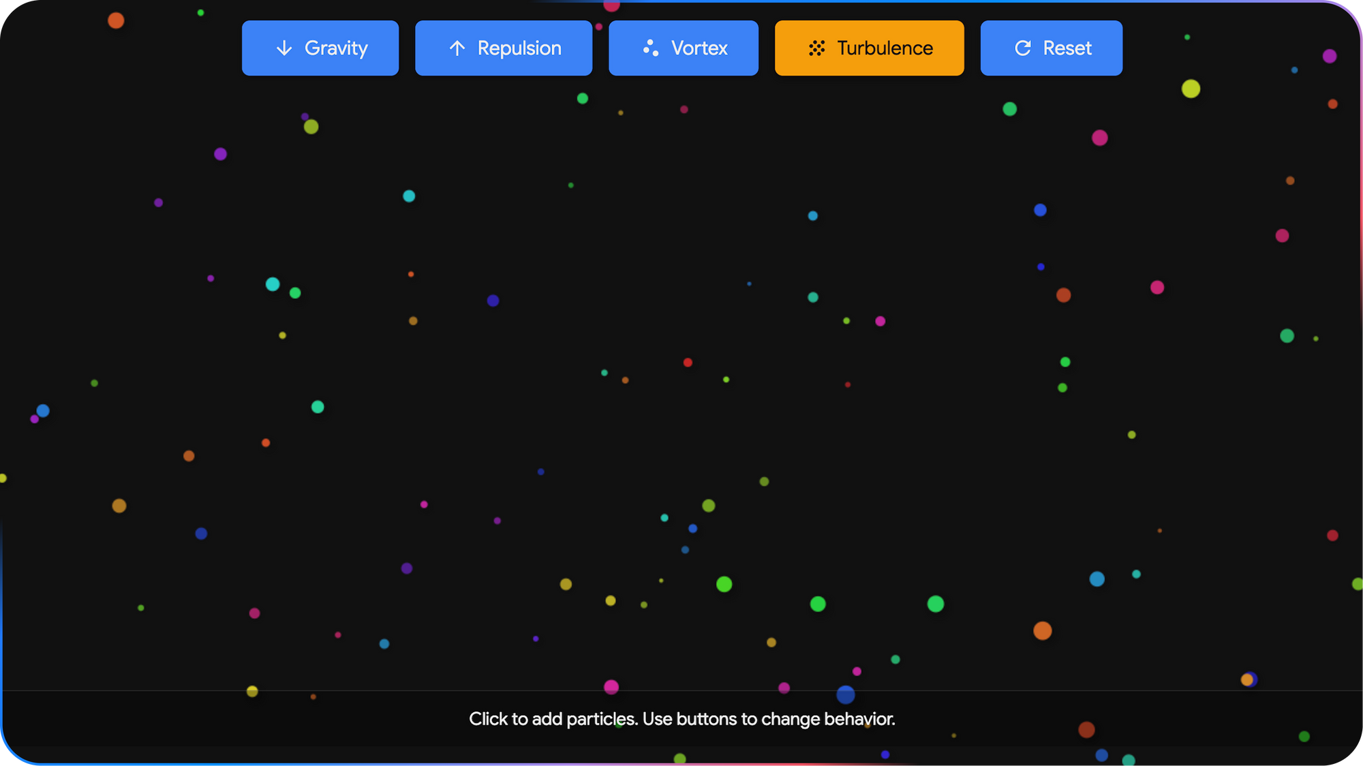Screen dimensions: 1363x766
Task: Switch to Repulsion behavior
Action: point(504,48)
